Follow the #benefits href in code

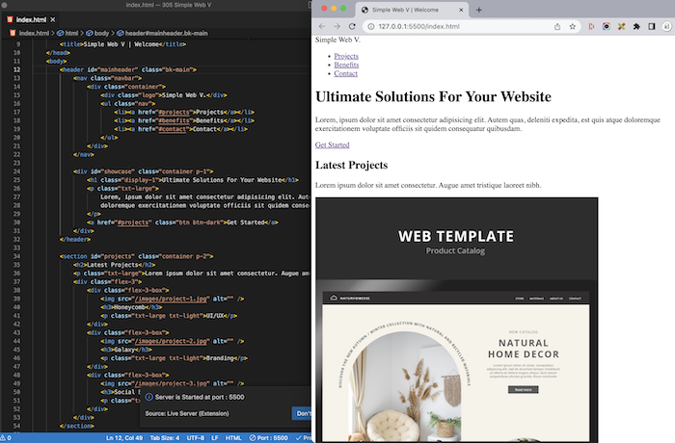[174, 120]
